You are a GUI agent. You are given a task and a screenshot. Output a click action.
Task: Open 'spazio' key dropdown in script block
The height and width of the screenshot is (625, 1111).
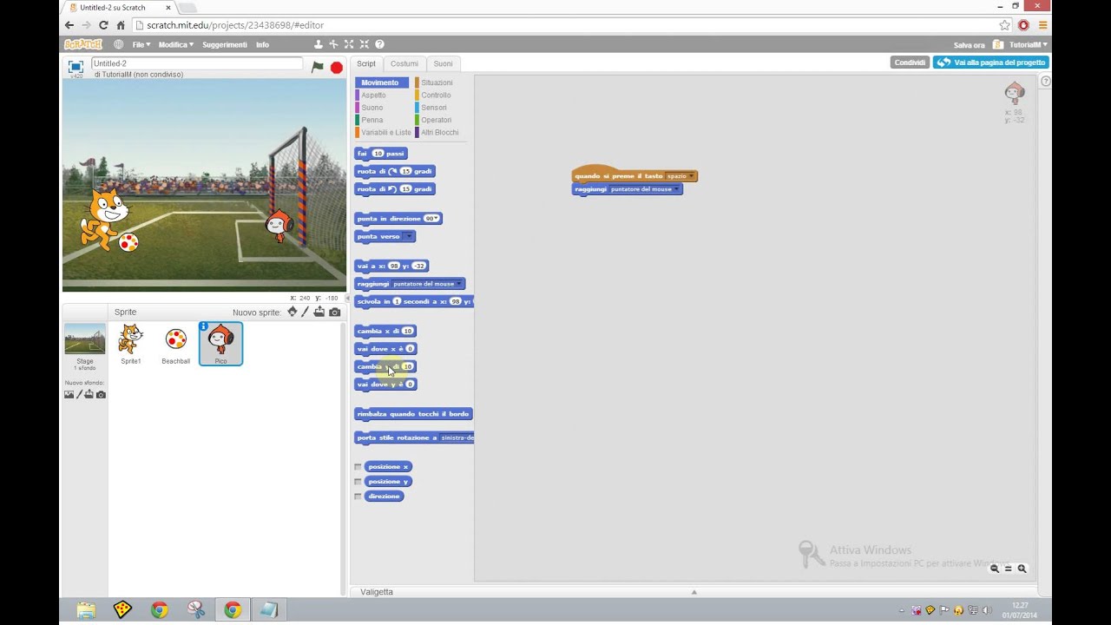[680, 176]
